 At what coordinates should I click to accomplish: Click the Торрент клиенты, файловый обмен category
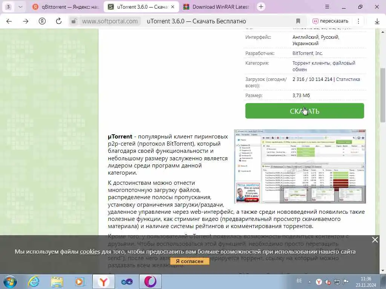tap(324, 66)
